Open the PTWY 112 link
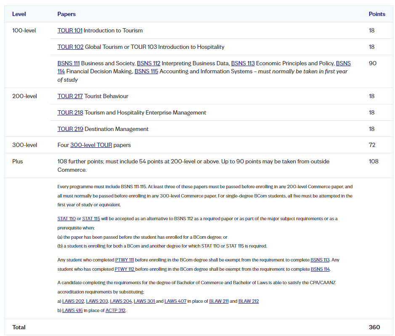Viewport: 395px width, 336px height. coord(124,269)
